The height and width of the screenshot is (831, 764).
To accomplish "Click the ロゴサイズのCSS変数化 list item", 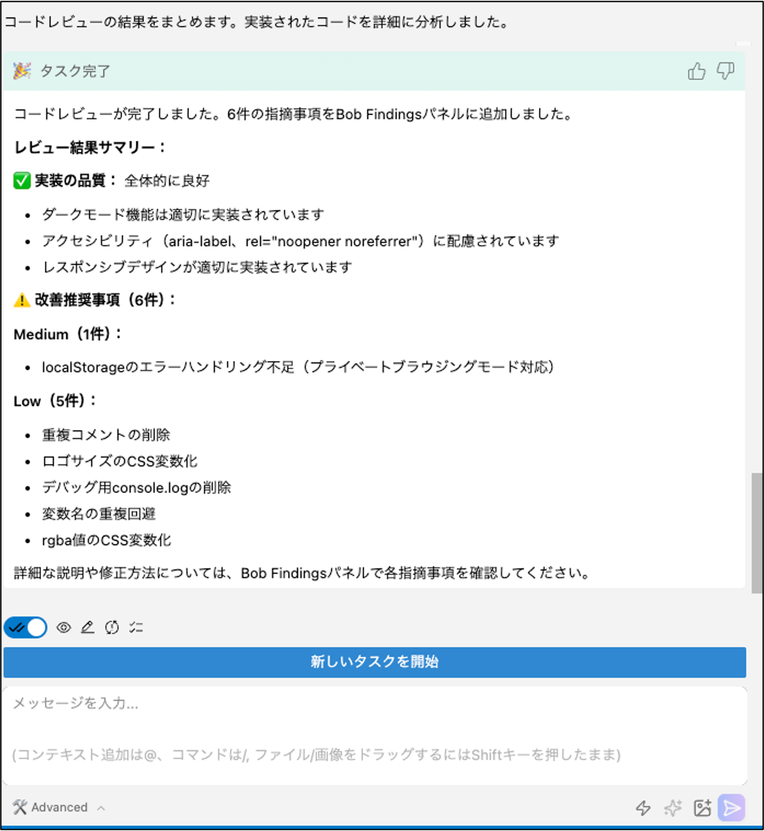I will (120, 461).
